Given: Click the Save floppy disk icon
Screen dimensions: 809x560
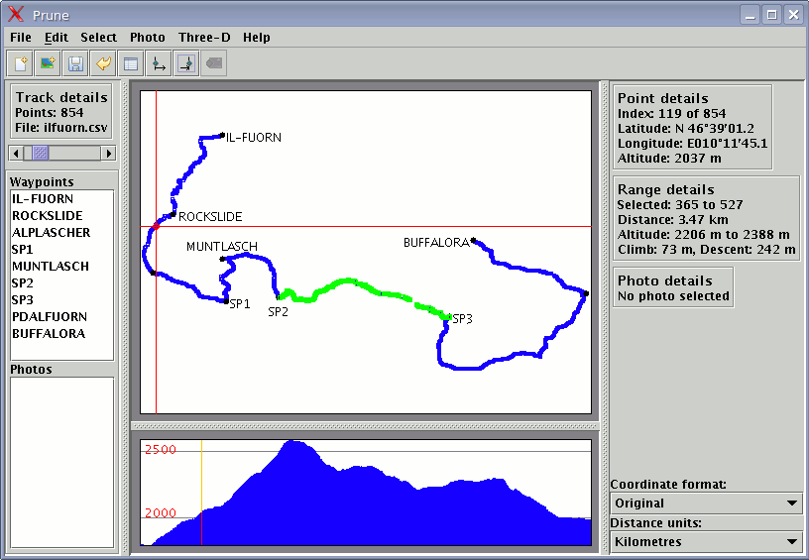Looking at the screenshot, I should (x=74, y=64).
